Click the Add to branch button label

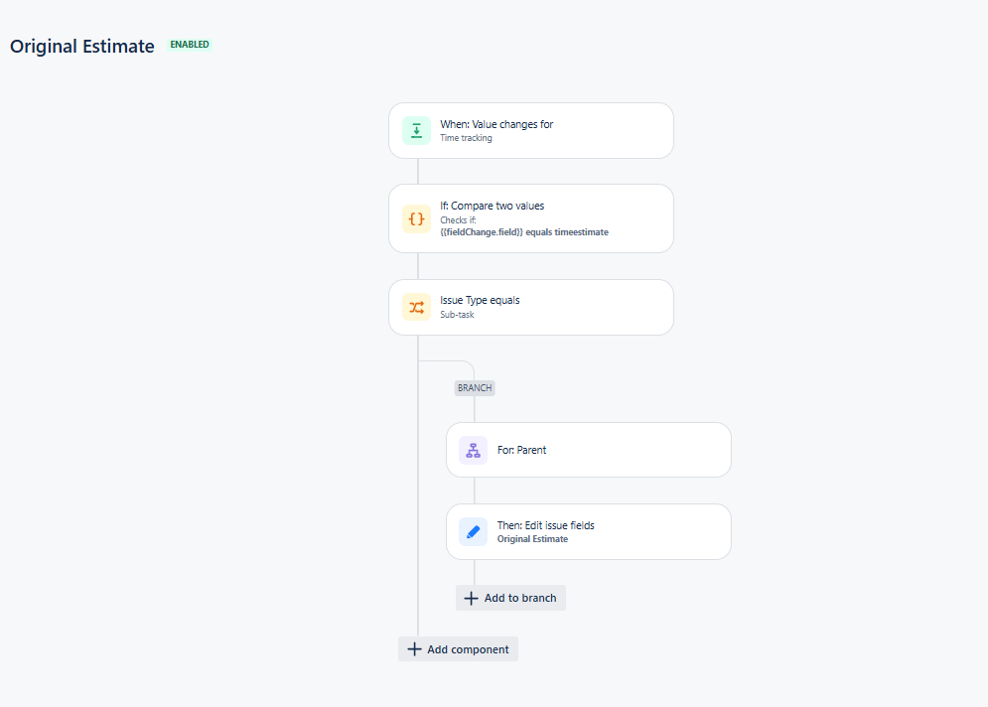(520, 598)
